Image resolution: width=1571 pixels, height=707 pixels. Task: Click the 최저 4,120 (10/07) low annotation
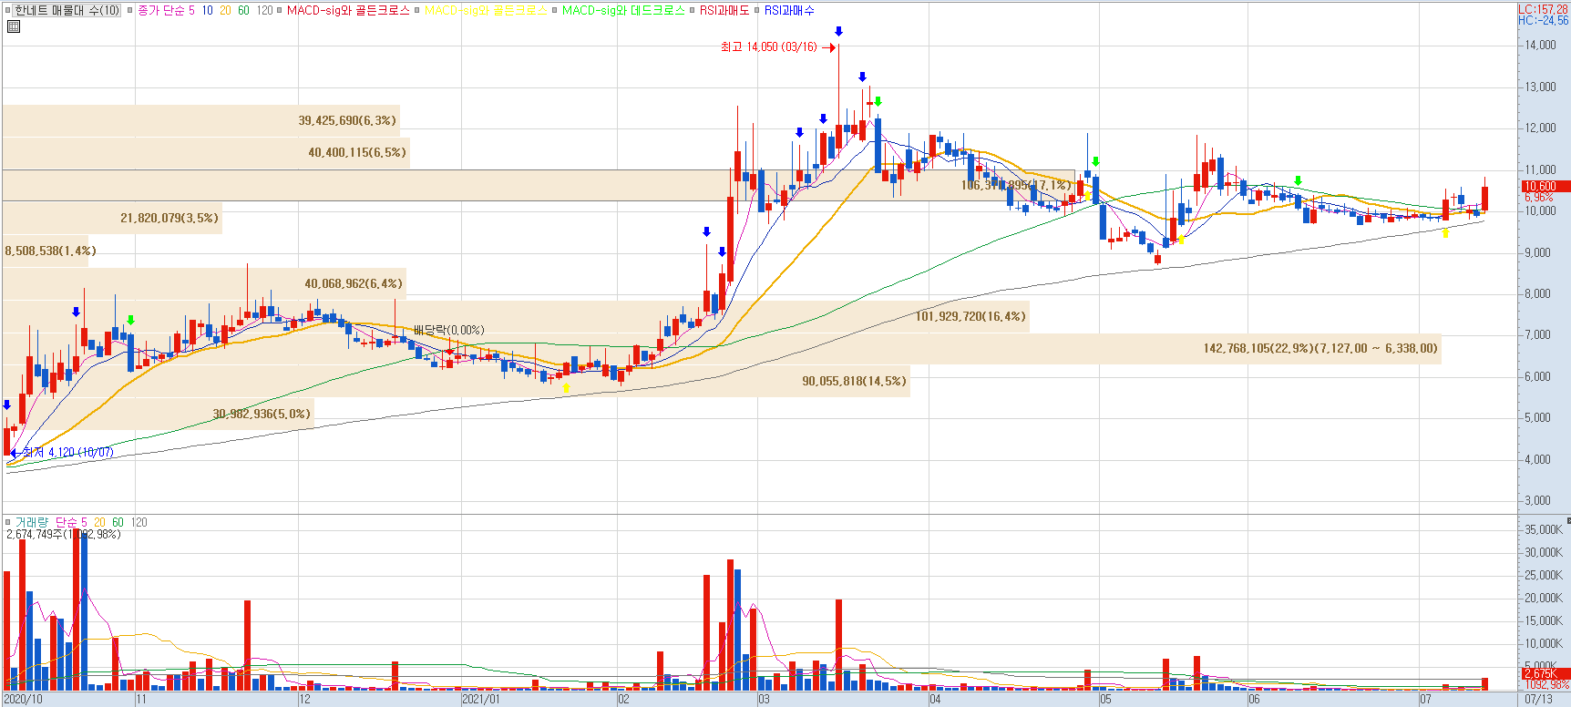coord(68,452)
